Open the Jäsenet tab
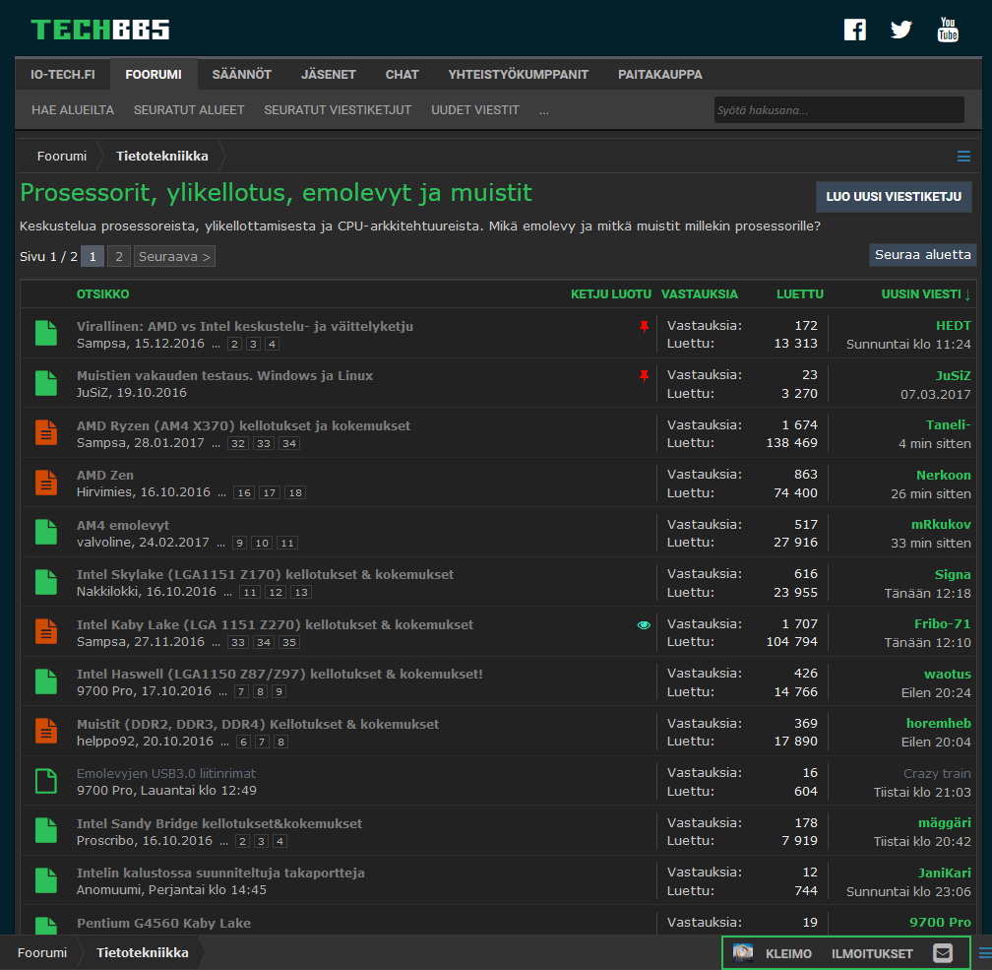 point(329,74)
